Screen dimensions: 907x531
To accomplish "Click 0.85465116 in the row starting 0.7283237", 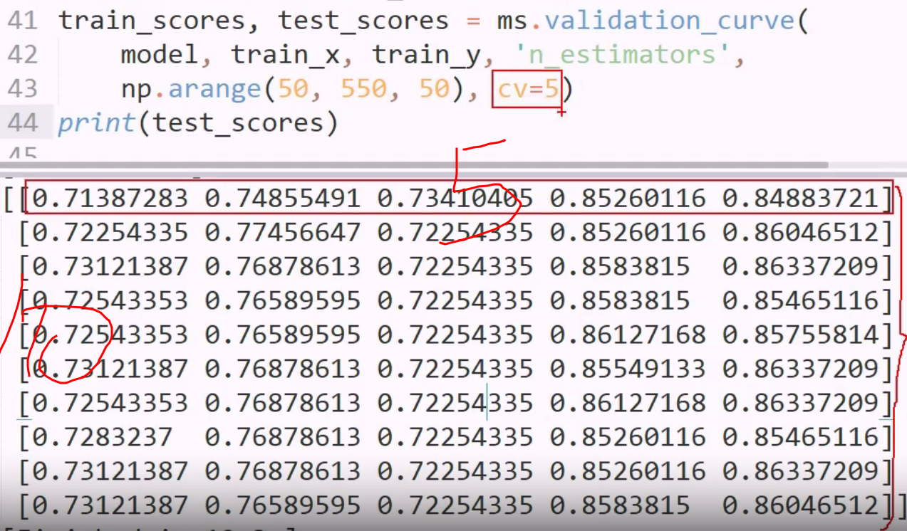I will tap(800, 436).
